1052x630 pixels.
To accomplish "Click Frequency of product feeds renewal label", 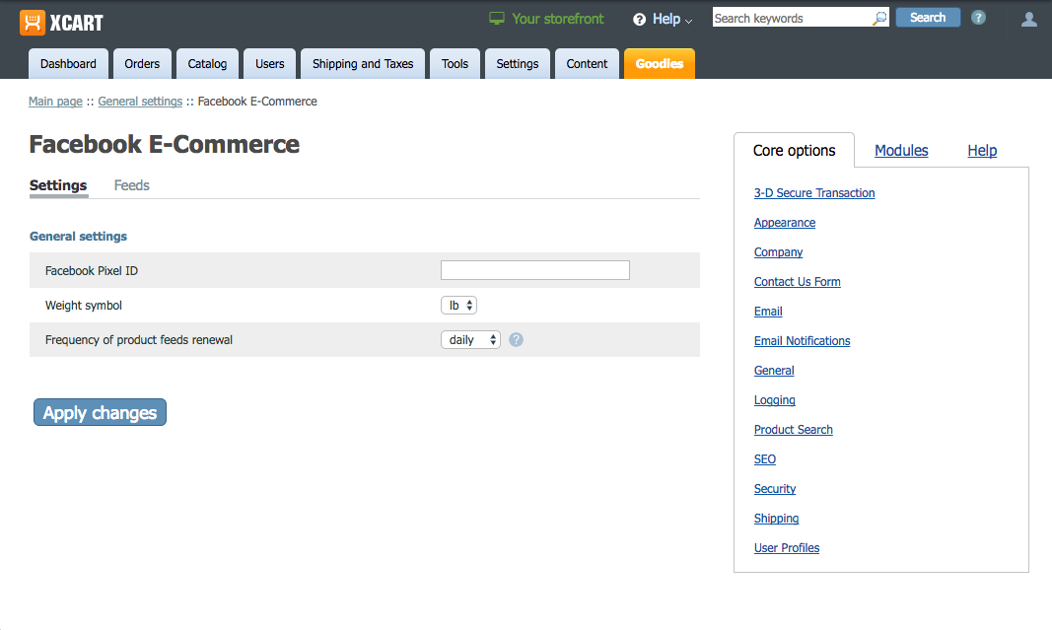I will 139,339.
